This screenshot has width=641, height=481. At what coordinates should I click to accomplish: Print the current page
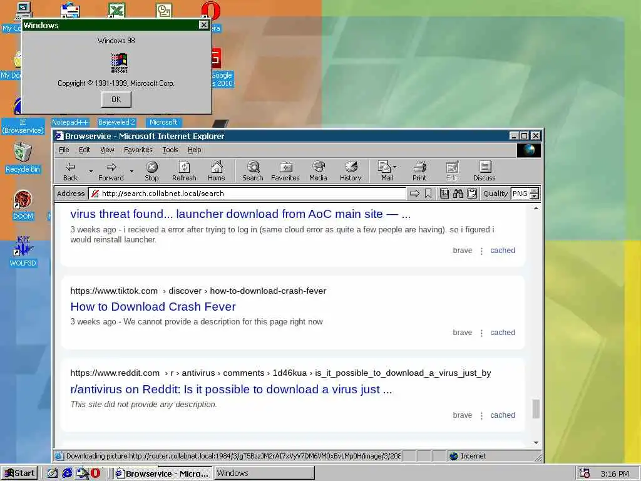click(x=419, y=171)
